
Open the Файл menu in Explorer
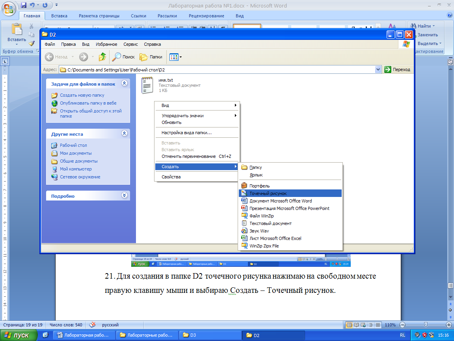(50, 44)
